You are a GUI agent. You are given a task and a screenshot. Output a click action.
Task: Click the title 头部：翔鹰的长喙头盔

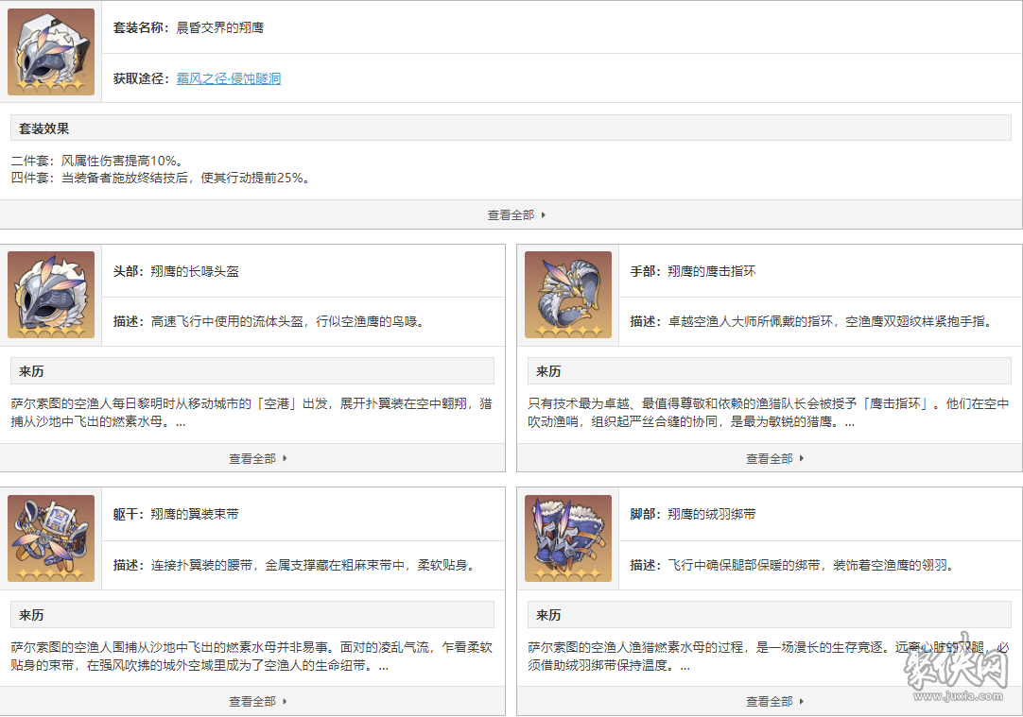pyautogui.click(x=176, y=271)
